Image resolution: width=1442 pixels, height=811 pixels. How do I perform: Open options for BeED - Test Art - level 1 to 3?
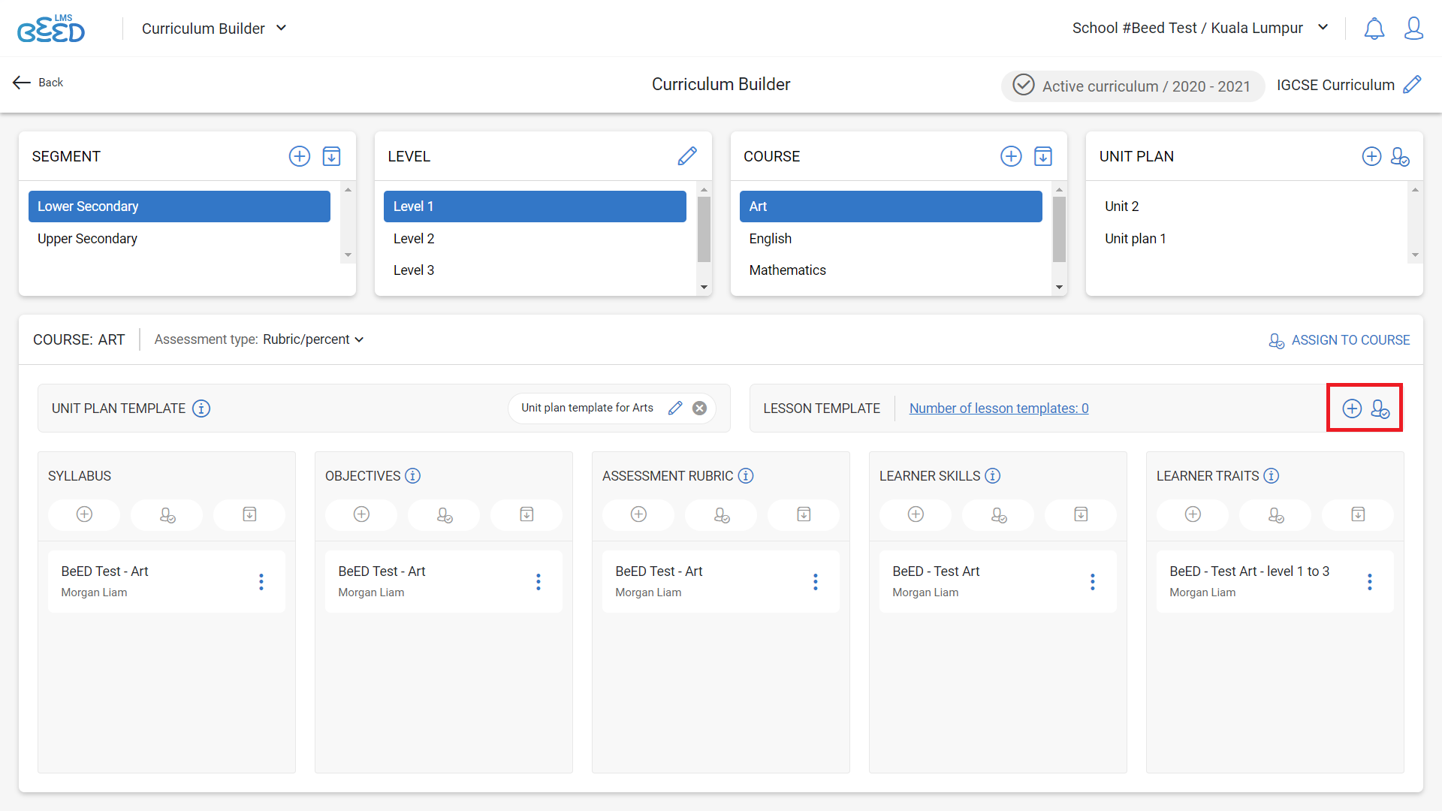(x=1370, y=581)
